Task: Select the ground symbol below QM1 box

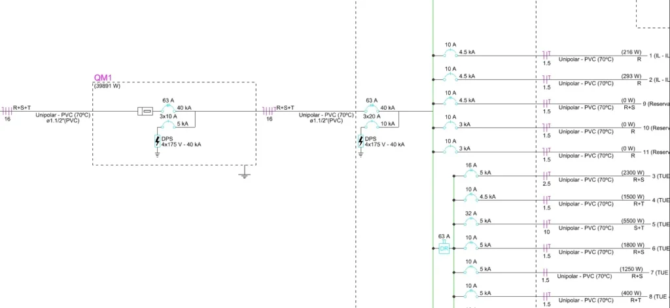Action: [x=243, y=174]
